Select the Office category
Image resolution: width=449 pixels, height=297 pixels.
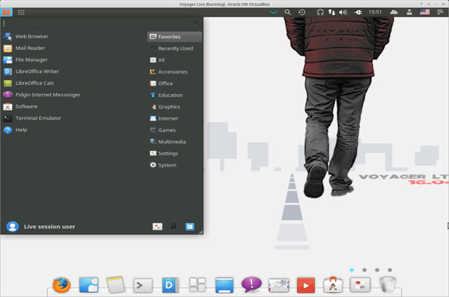[175, 83]
